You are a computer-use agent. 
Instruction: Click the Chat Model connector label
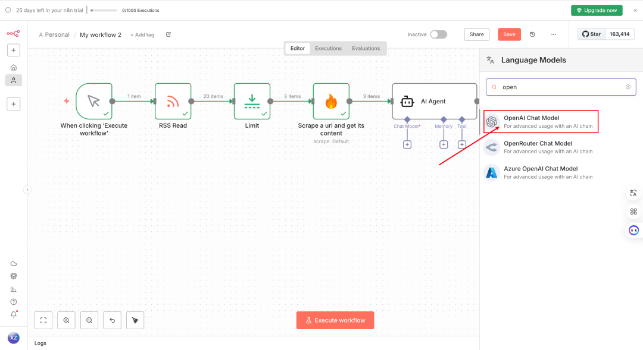[x=407, y=126]
